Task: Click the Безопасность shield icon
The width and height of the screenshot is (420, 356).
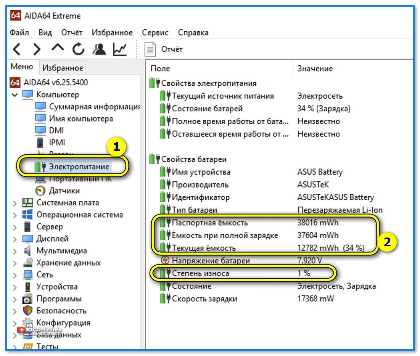Action: [x=27, y=311]
